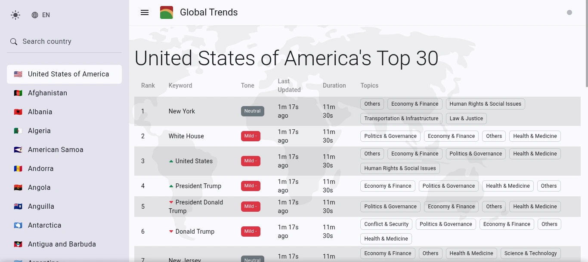
Task: Click the Search country field
Action: (x=65, y=42)
